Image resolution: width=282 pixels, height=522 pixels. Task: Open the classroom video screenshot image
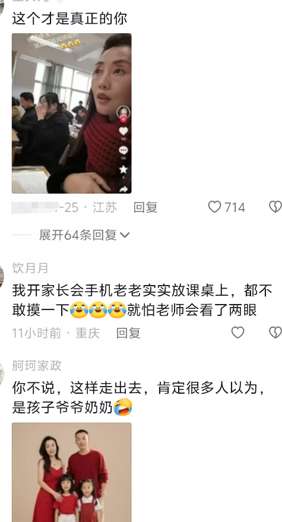[72, 113]
